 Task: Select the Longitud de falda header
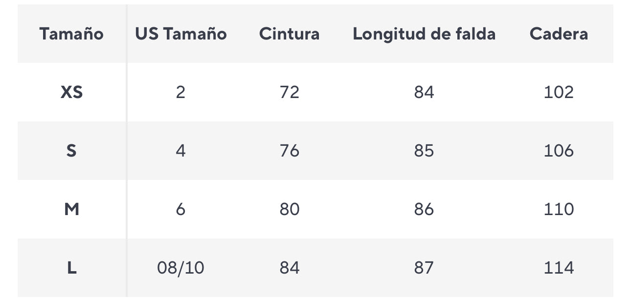(x=424, y=34)
